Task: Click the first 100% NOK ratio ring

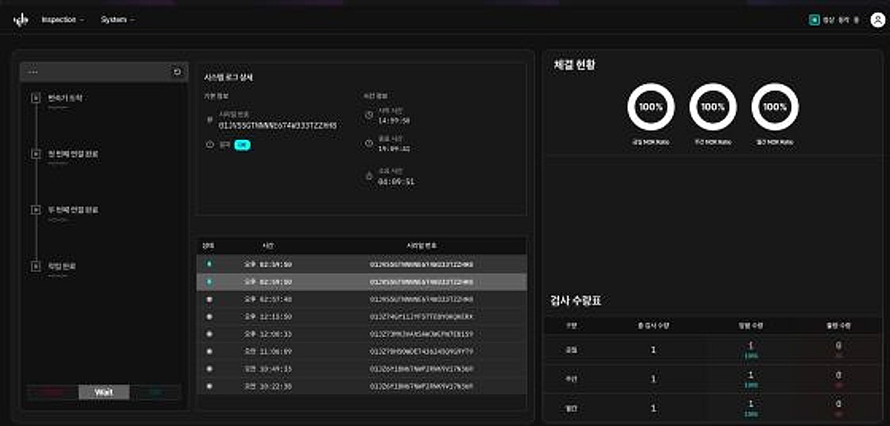Action: tap(651, 107)
